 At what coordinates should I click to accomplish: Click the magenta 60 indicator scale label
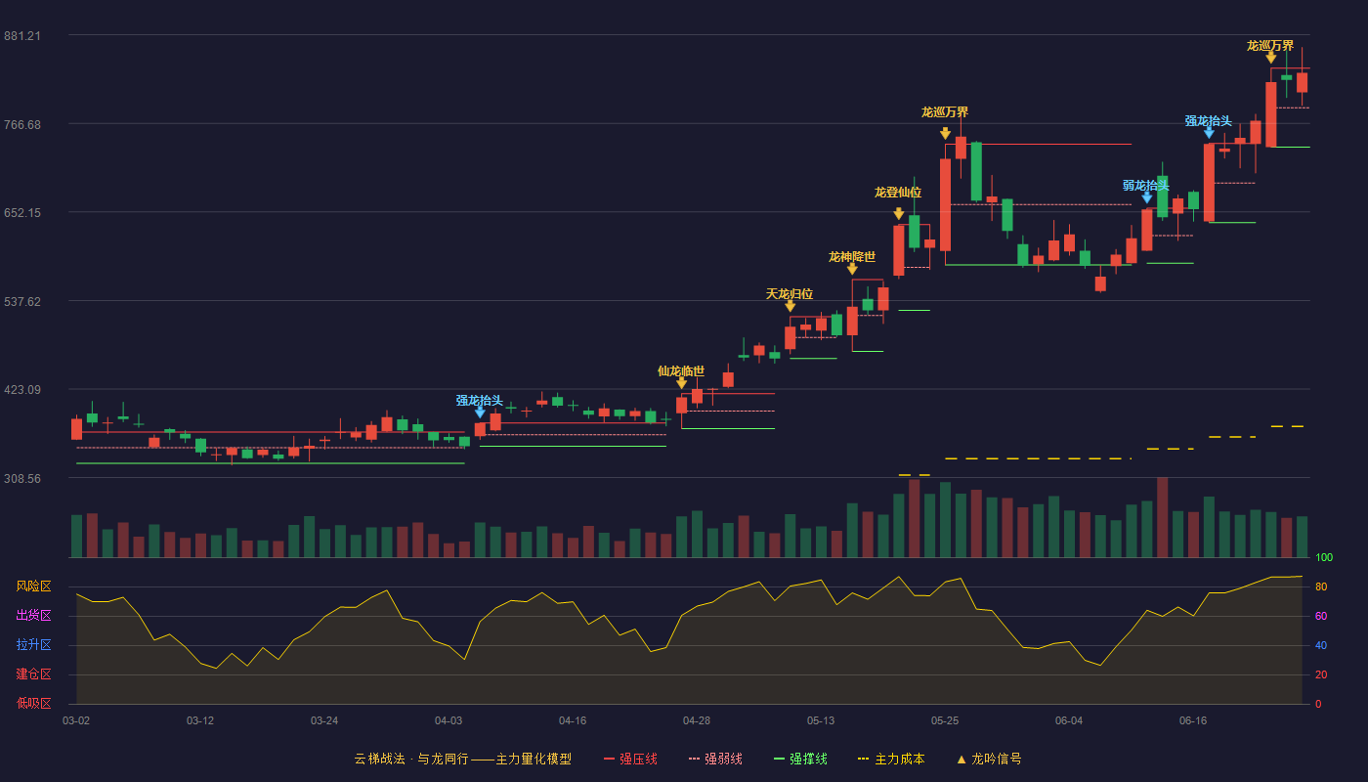[x=1320, y=616]
